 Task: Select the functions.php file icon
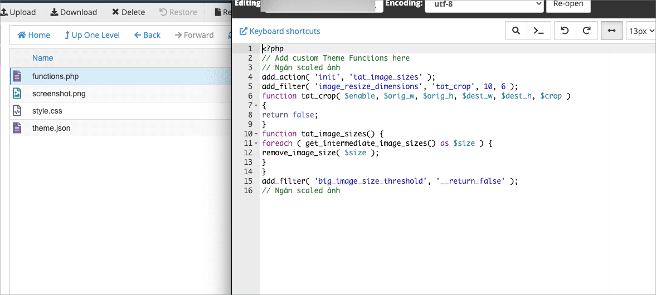click(17, 76)
